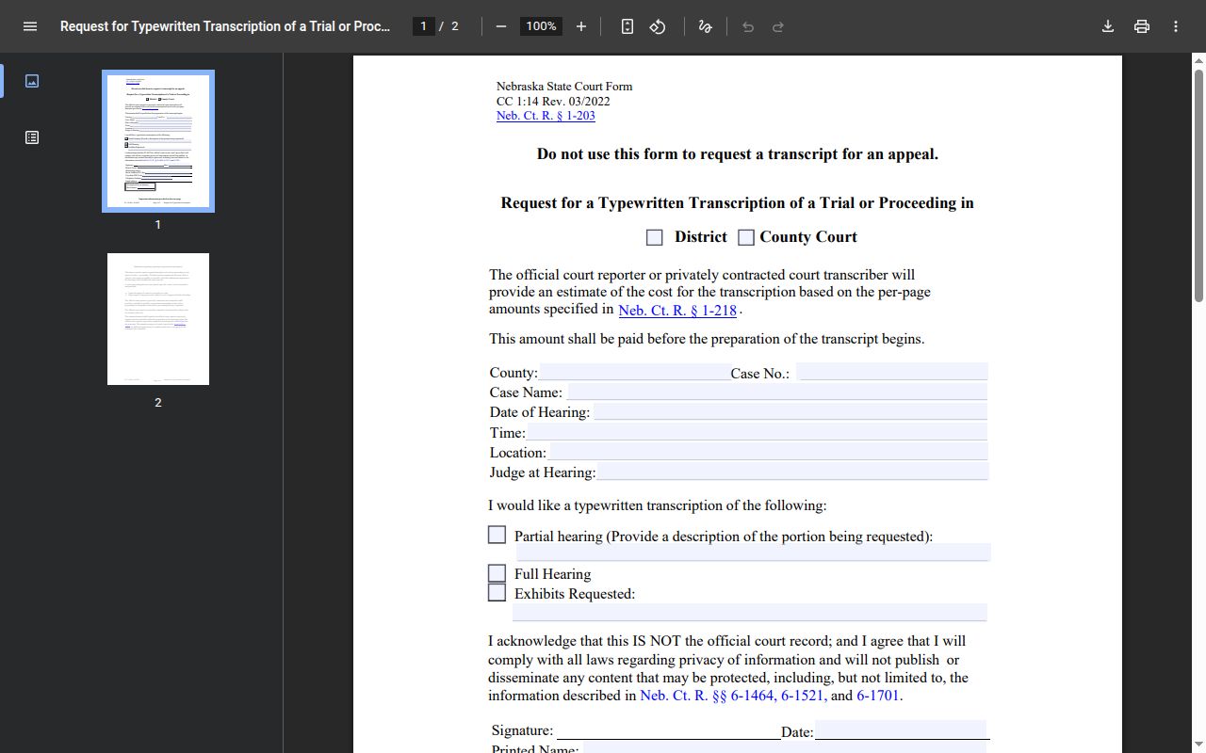Click the 100% zoom level field
1206x753 pixels.
[541, 26]
